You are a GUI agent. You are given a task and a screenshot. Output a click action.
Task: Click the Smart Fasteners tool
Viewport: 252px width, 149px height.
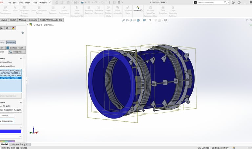pyautogui.click(x=53, y=10)
